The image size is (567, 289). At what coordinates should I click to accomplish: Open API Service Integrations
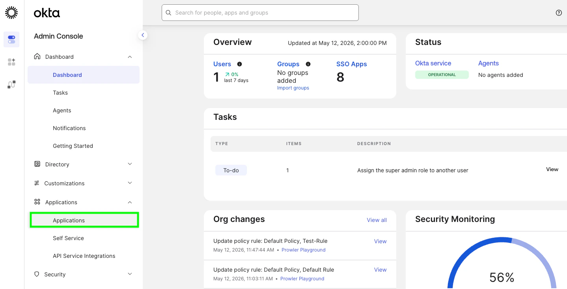coord(84,256)
